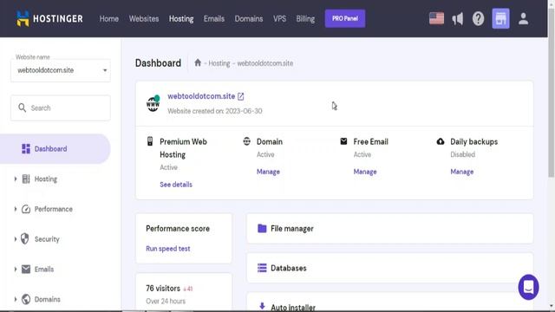Click the Databases list icon

(x=262, y=268)
